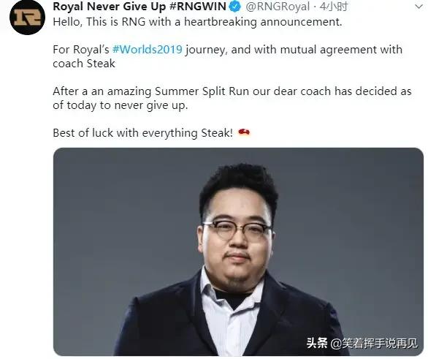Select the "Best of luck with everything Steak!" line

point(142,133)
